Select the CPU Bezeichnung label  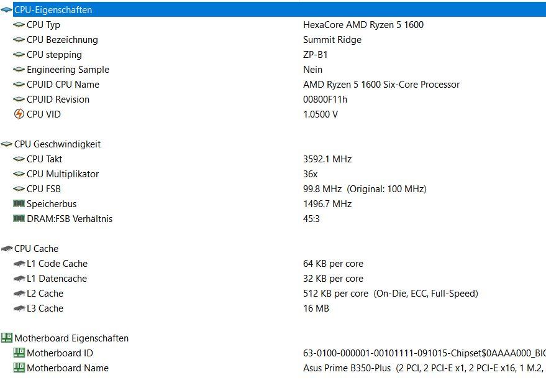pos(62,40)
